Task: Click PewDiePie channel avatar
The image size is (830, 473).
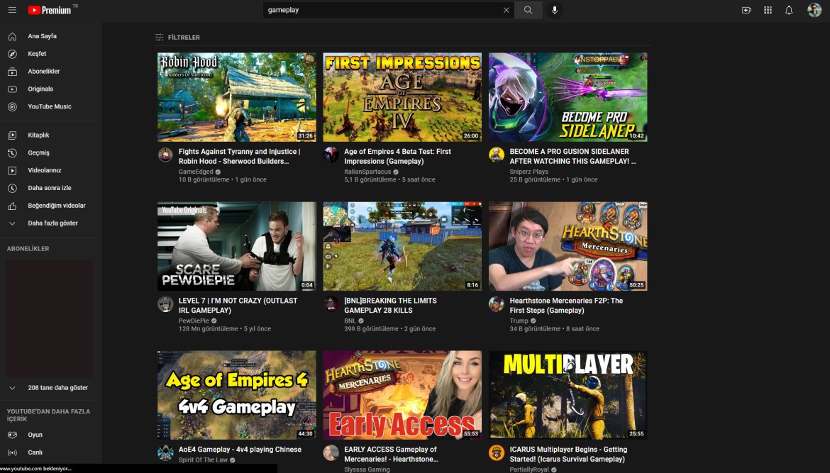Action: coord(165,304)
